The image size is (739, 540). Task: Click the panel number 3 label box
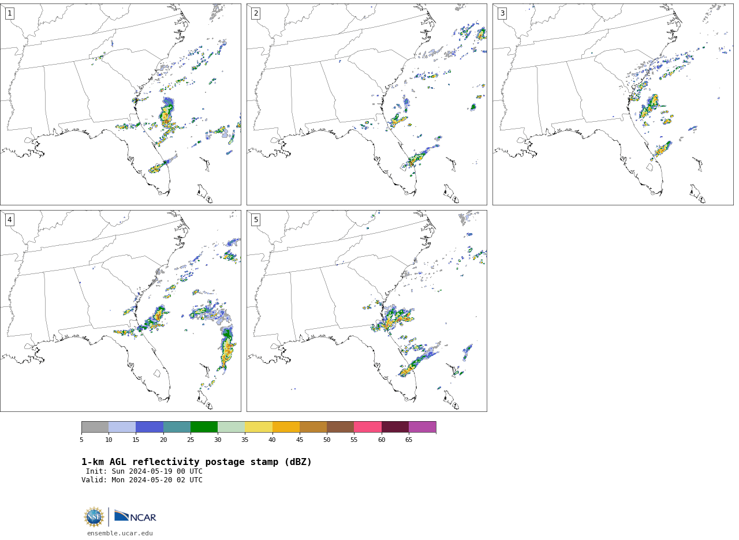click(x=502, y=13)
